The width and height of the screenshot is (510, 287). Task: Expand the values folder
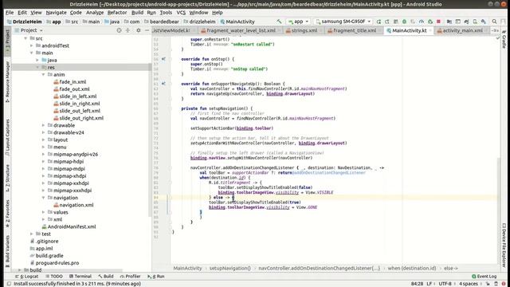(43, 212)
